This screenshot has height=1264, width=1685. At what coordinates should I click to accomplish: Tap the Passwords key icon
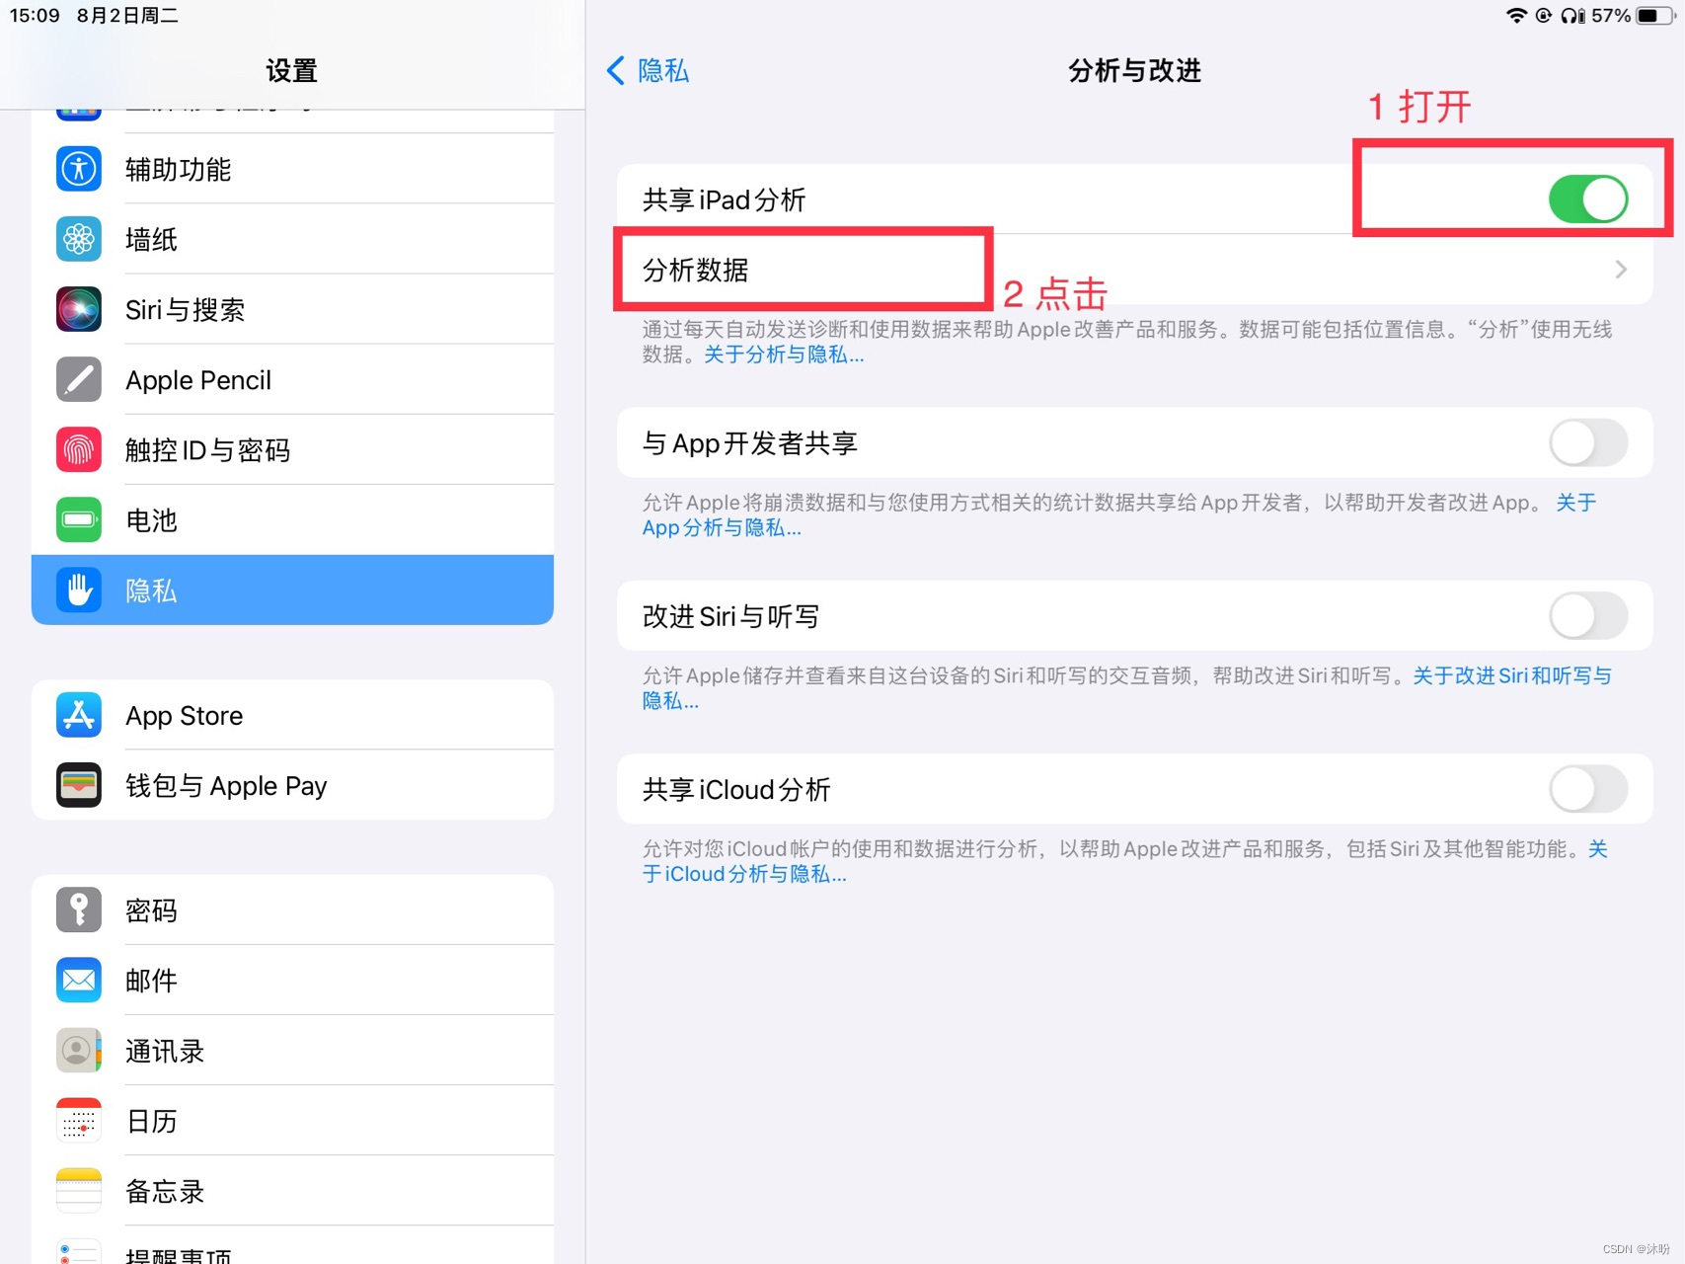pos(79,909)
